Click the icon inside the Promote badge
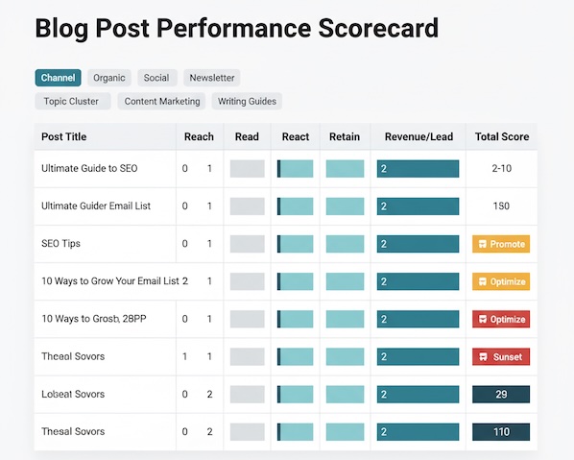Viewport: 574px width, 460px height. click(x=483, y=244)
